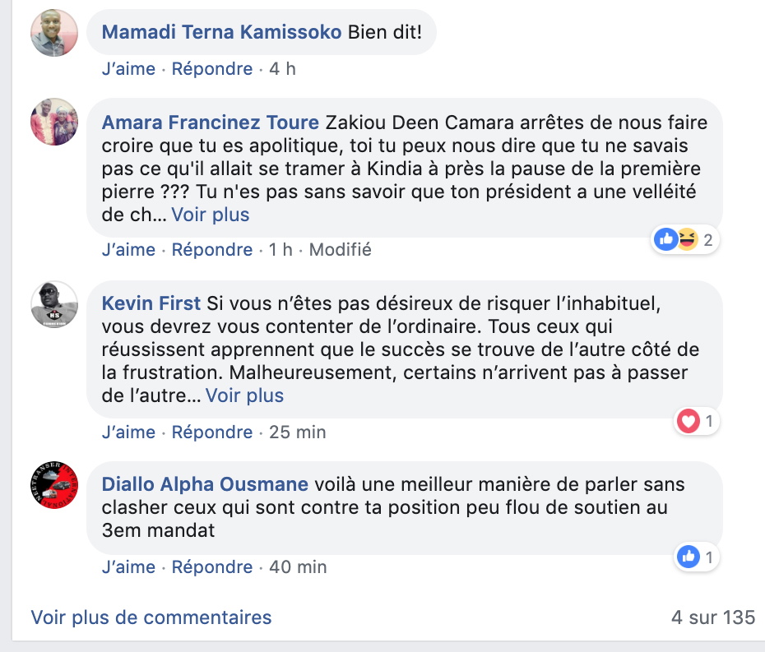Image resolution: width=765 pixels, height=652 pixels.
Task: Like Amara Francinez Toure's comment with J'aime
Action: (x=128, y=250)
